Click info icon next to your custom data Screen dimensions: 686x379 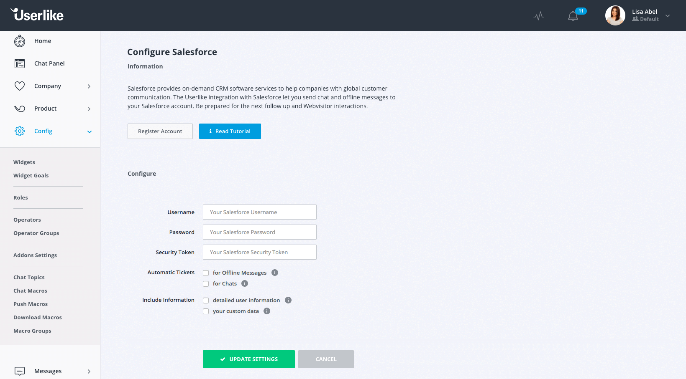pos(267,311)
